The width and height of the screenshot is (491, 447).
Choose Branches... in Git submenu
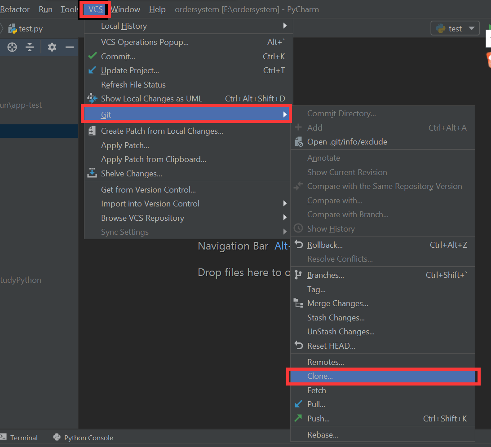click(x=383, y=275)
